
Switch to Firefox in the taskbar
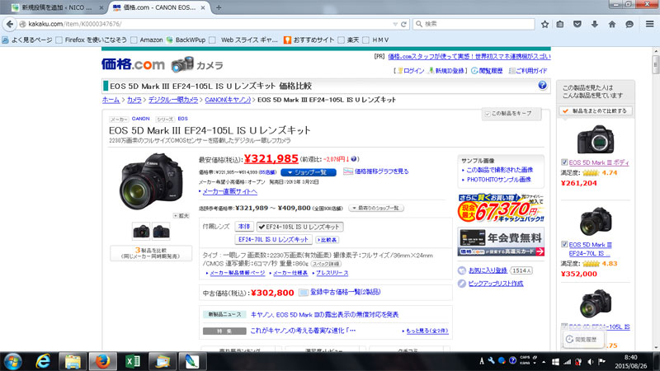point(102,361)
